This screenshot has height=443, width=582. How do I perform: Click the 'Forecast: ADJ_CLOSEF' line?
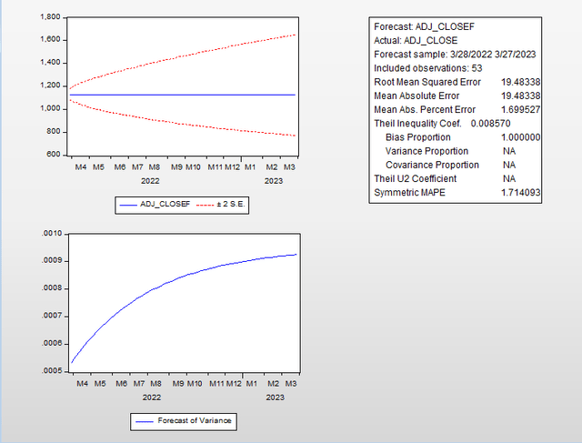pos(424,26)
